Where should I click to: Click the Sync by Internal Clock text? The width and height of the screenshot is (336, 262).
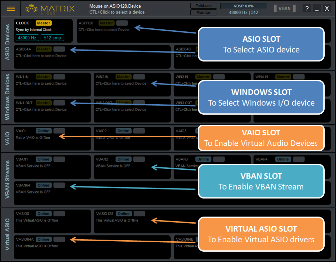tap(34, 30)
